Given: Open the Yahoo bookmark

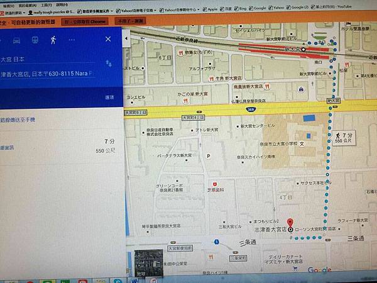Looking at the screenshot, I should point(276,8).
